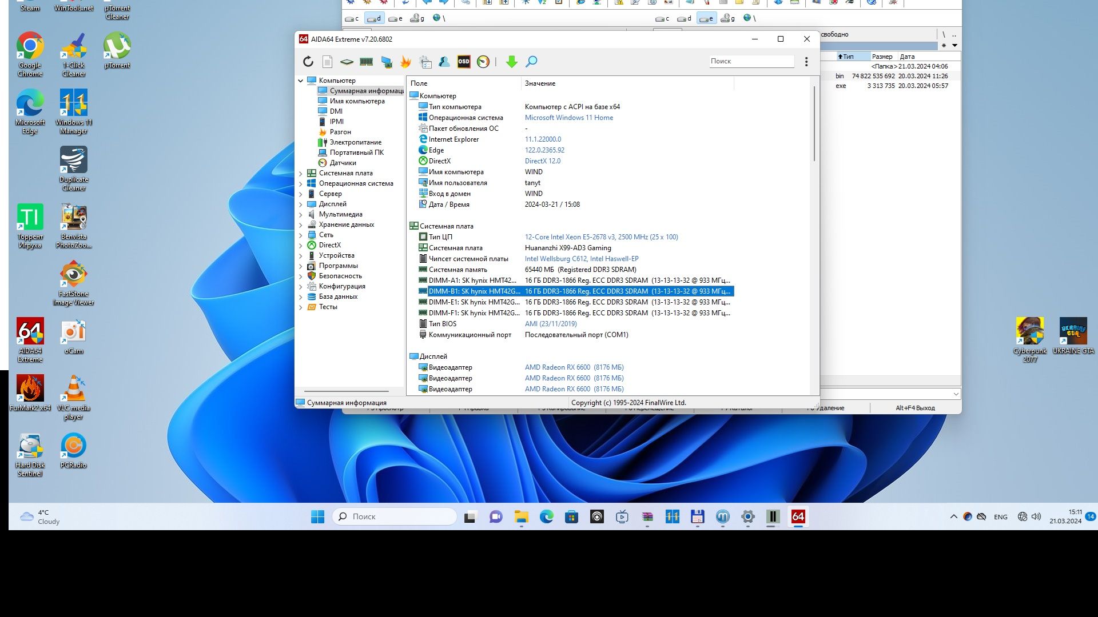Click the AMI (23/11/2019) BIOS link
Viewport: 1098px width, 617px height.
click(x=551, y=324)
